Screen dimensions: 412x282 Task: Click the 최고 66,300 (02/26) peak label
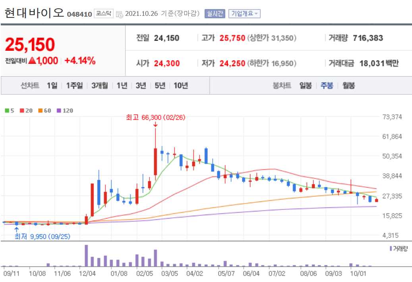(x=156, y=117)
